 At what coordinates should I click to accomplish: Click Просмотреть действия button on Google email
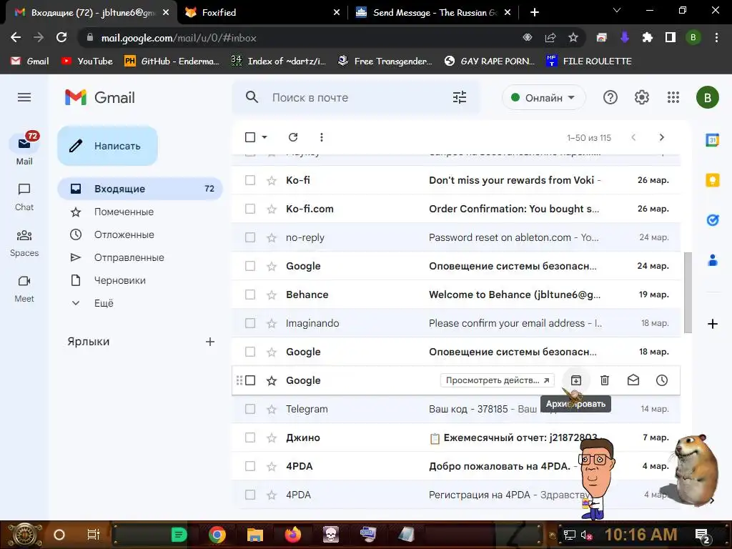coord(498,380)
